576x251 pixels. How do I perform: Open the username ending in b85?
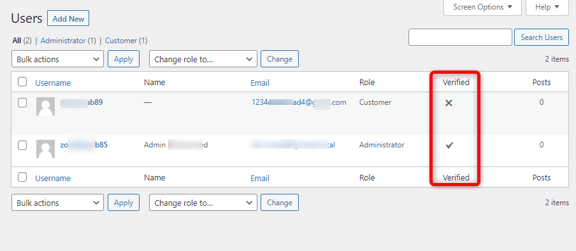(83, 145)
